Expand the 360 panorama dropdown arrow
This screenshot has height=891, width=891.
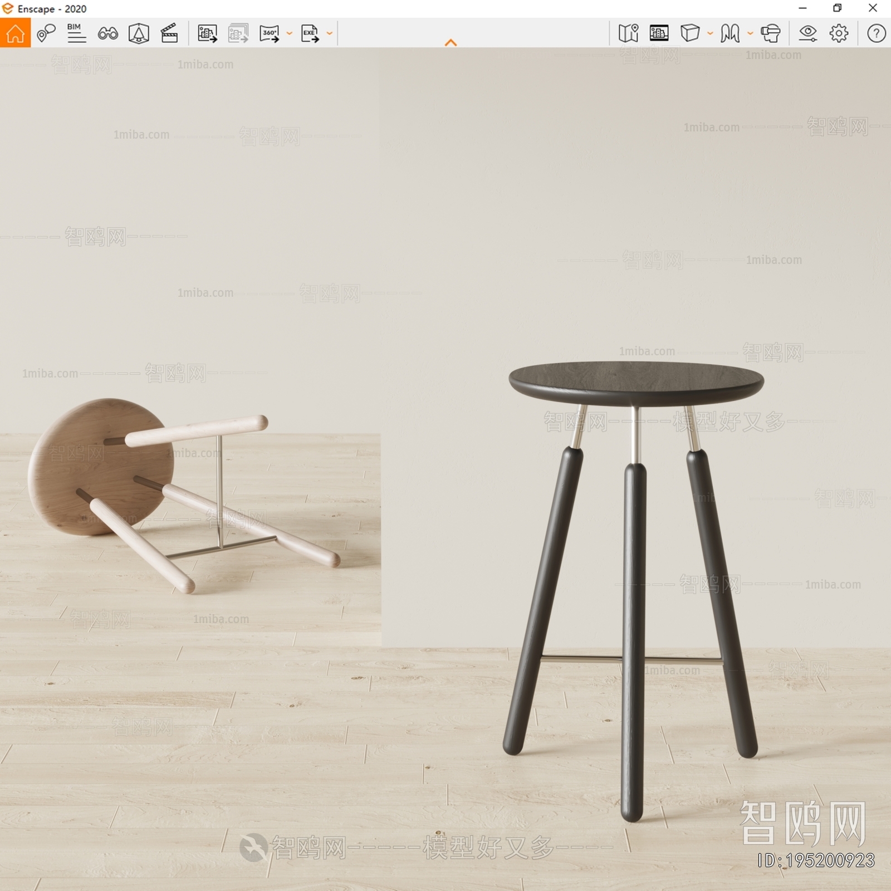pyautogui.click(x=289, y=33)
